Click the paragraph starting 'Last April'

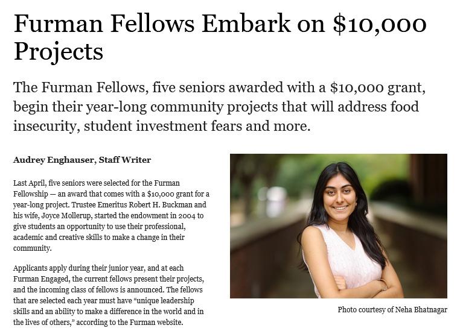click(x=111, y=215)
